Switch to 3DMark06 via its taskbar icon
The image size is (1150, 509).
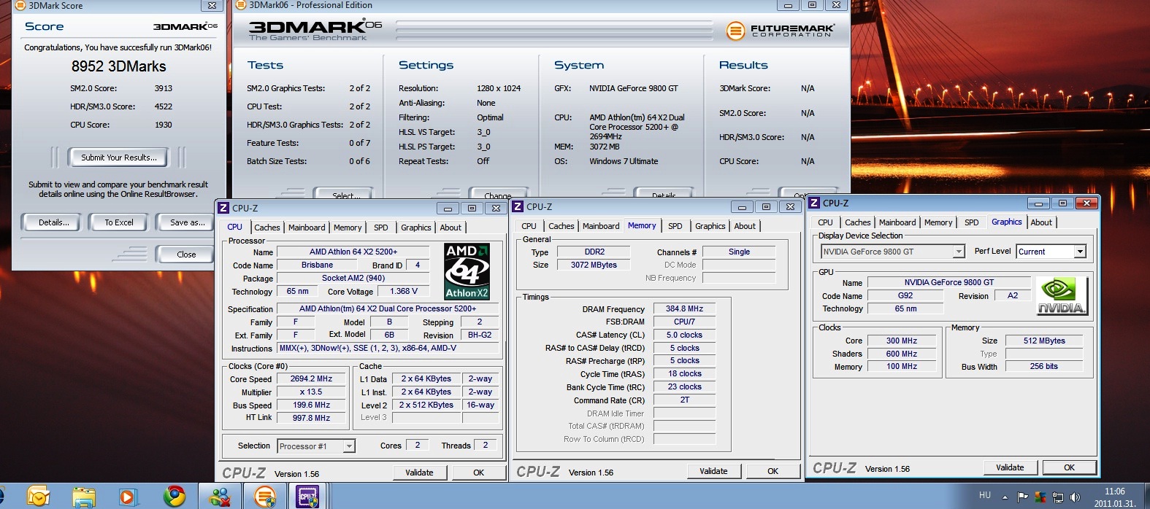pyautogui.click(x=265, y=497)
